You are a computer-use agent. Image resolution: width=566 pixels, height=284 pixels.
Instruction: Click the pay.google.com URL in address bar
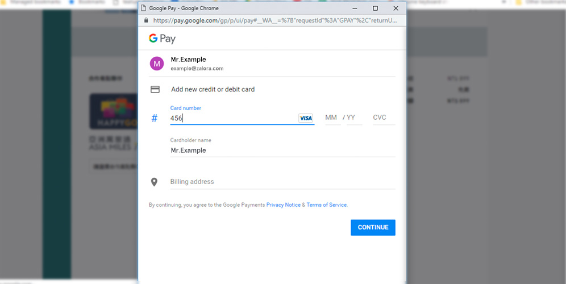275,20
